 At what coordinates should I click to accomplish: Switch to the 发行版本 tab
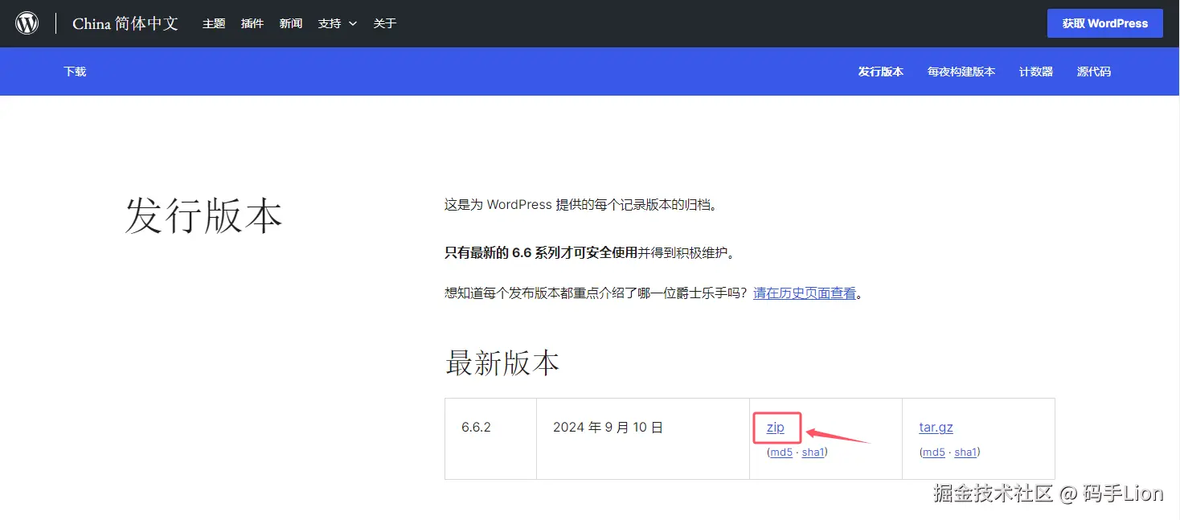click(881, 72)
